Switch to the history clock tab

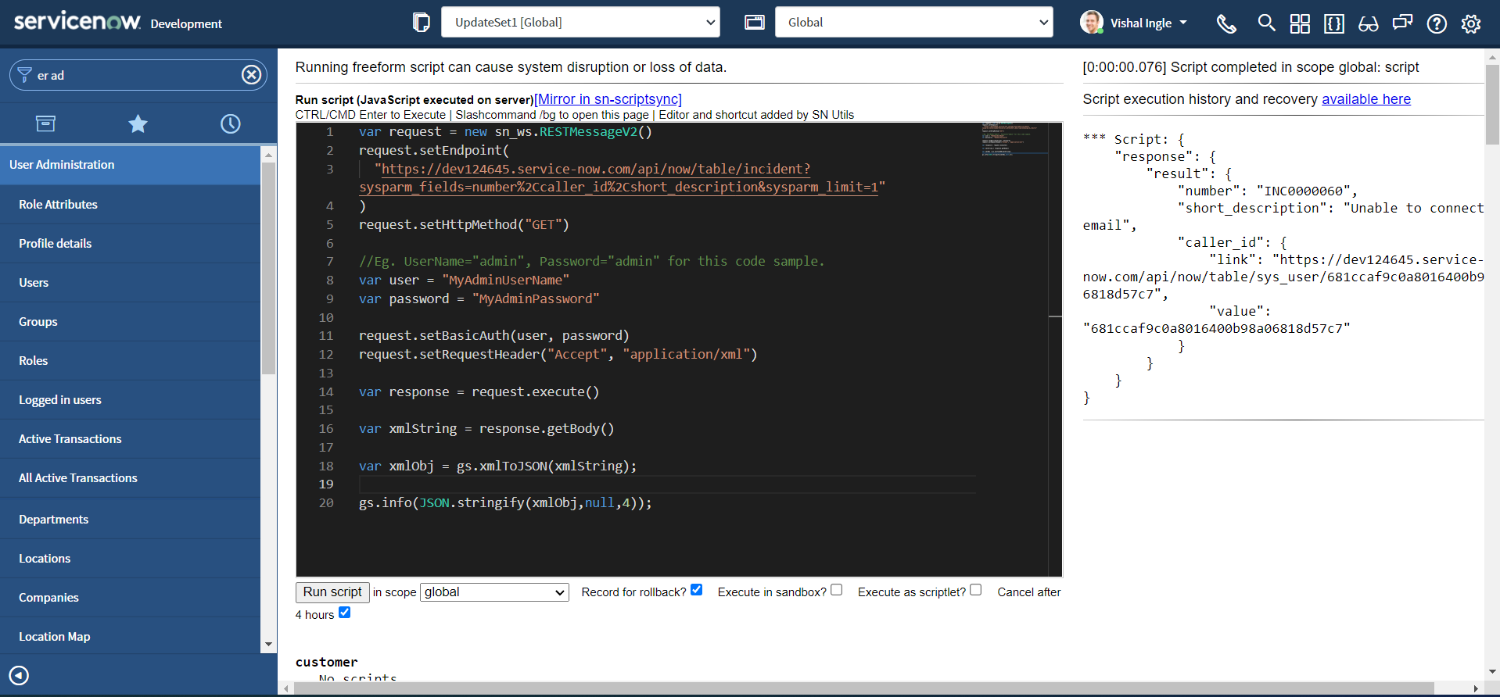[230, 123]
